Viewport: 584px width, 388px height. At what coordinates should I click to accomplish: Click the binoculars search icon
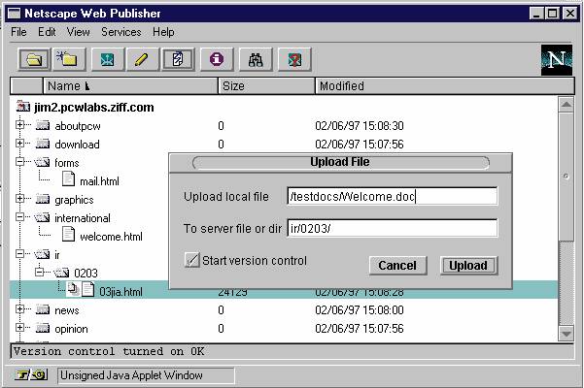coord(257,60)
